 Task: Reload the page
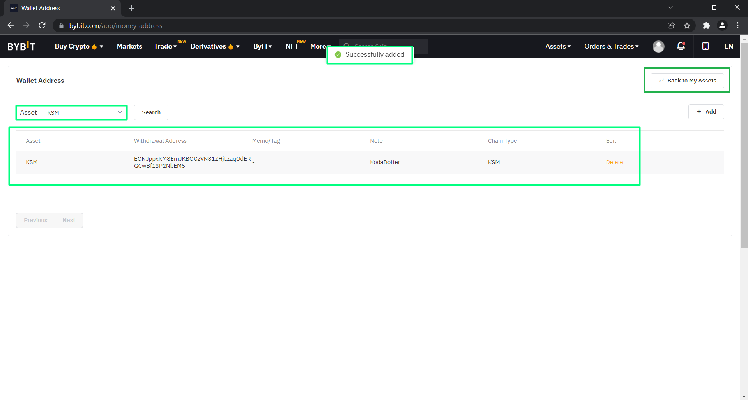[x=42, y=26]
